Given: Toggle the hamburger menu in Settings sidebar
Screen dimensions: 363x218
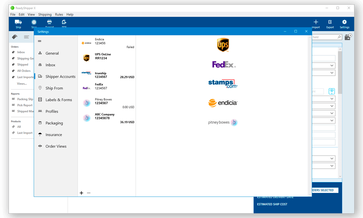Looking at the screenshot, I should (x=40, y=41).
